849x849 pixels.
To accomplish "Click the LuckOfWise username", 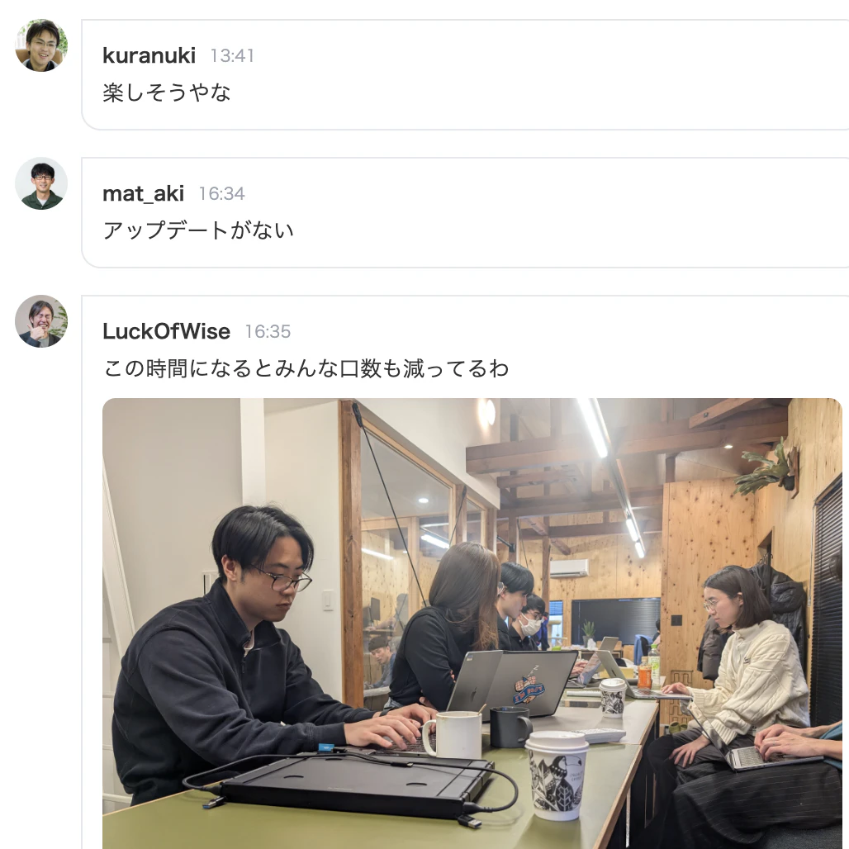I will pyautogui.click(x=166, y=331).
